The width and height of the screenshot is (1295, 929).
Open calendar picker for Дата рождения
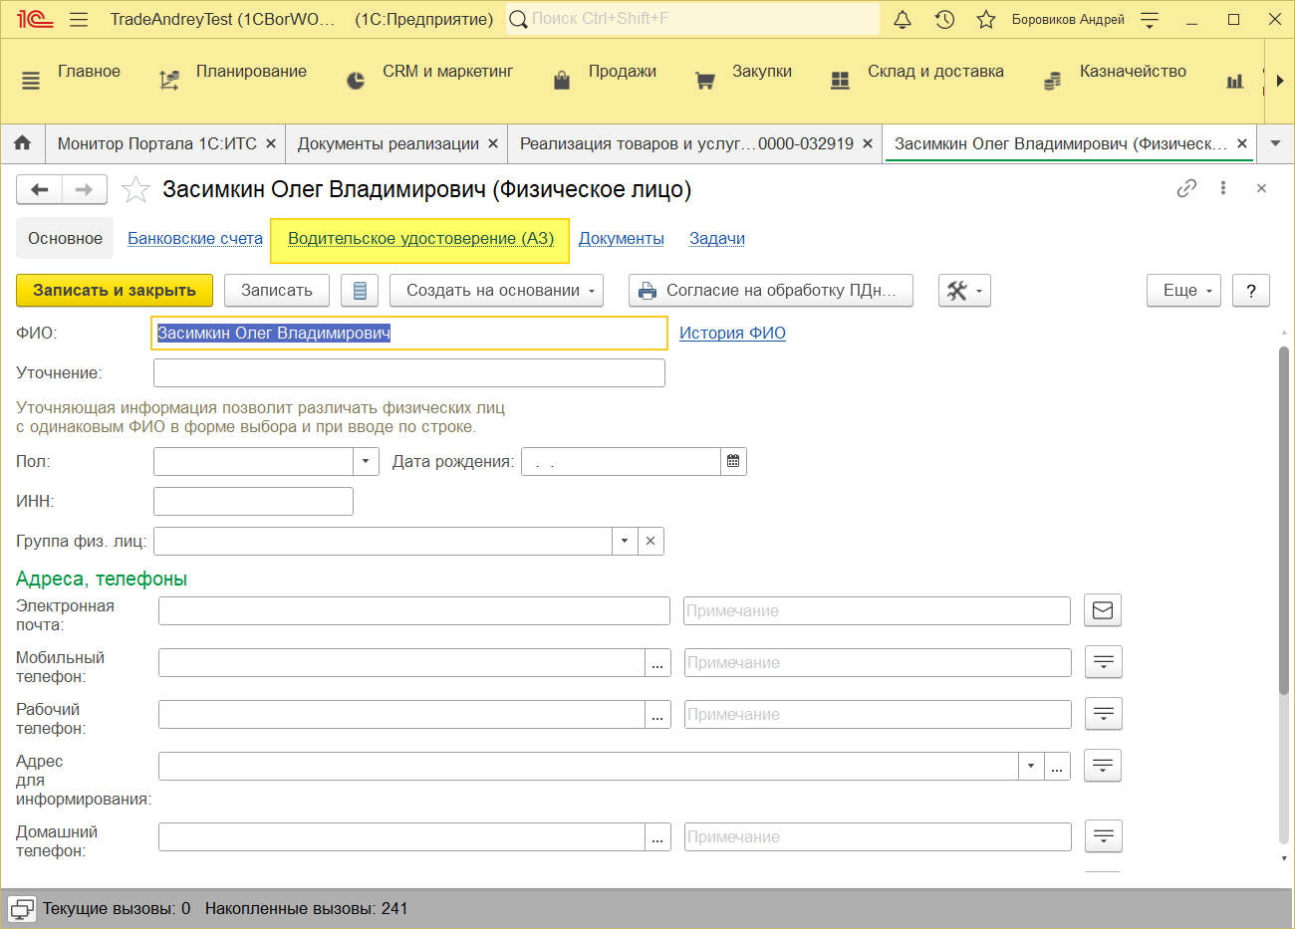point(733,462)
